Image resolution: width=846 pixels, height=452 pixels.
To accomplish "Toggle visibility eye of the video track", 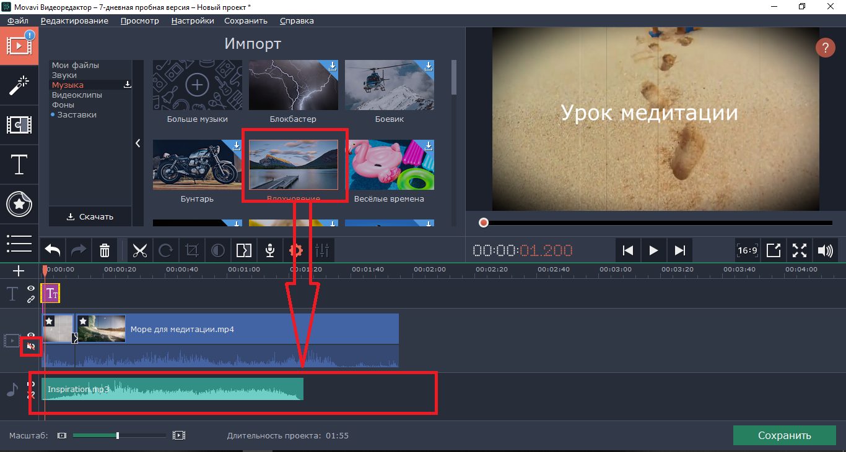I will point(31,335).
